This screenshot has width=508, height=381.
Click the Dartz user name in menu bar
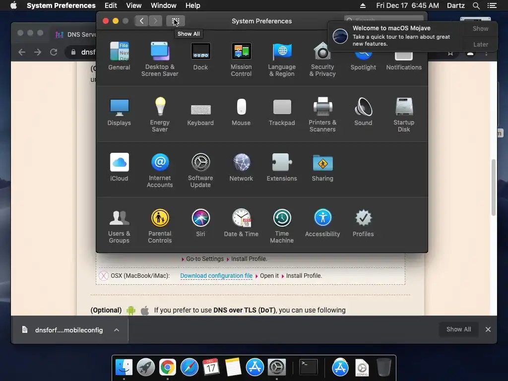tap(455, 5)
